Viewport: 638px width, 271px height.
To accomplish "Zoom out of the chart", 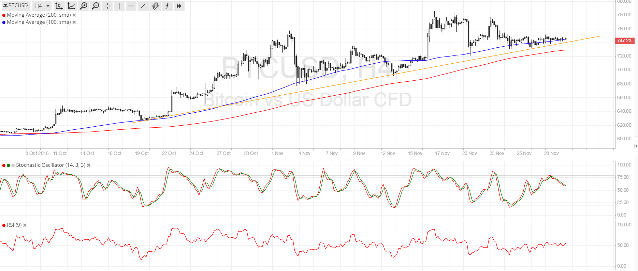I will [x=96, y=6].
